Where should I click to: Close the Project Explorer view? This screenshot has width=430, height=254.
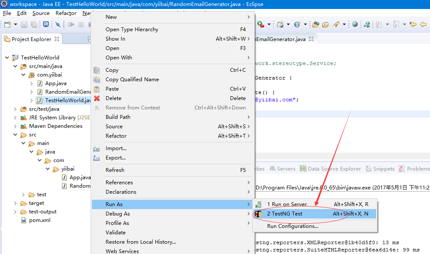(57, 39)
